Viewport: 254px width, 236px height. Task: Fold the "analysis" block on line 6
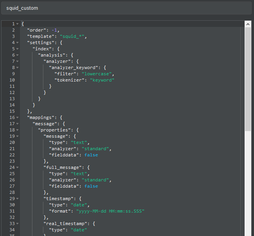click(17, 55)
